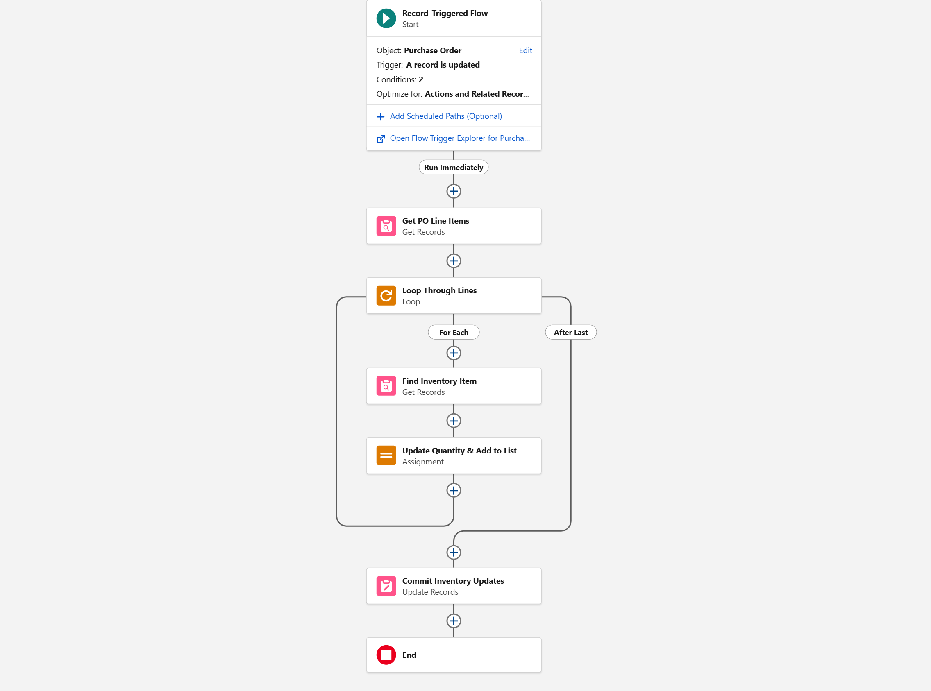This screenshot has width=931, height=691.
Task: Add element after Update Quantity assignment
Action: pyautogui.click(x=454, y=491)
